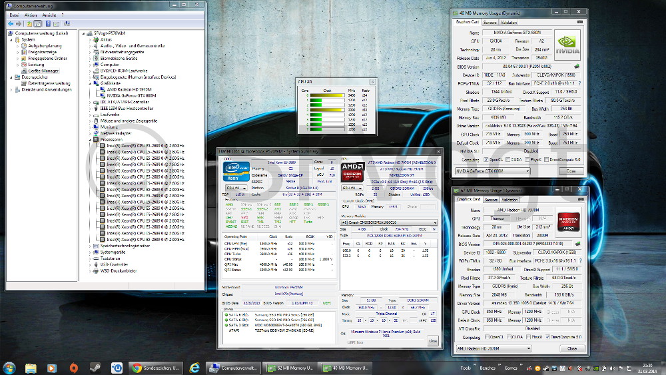
Task: Expand Dienste und Anwendungen in the left tree
Action: click(11, 90)
